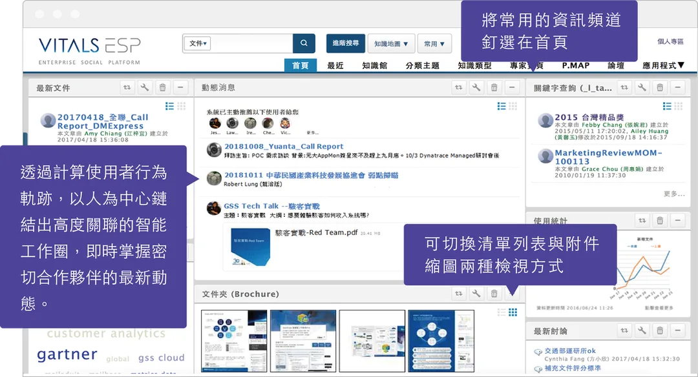
Task: Open MarketingReviewMOM-100113 document
Action: 609,157
